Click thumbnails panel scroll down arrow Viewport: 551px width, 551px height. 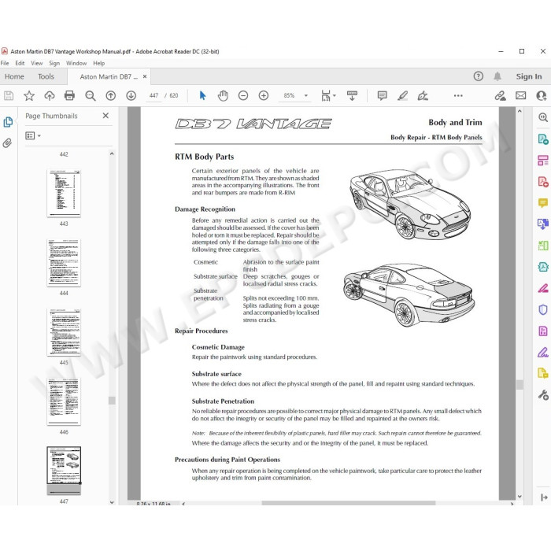tap(112, 502)
